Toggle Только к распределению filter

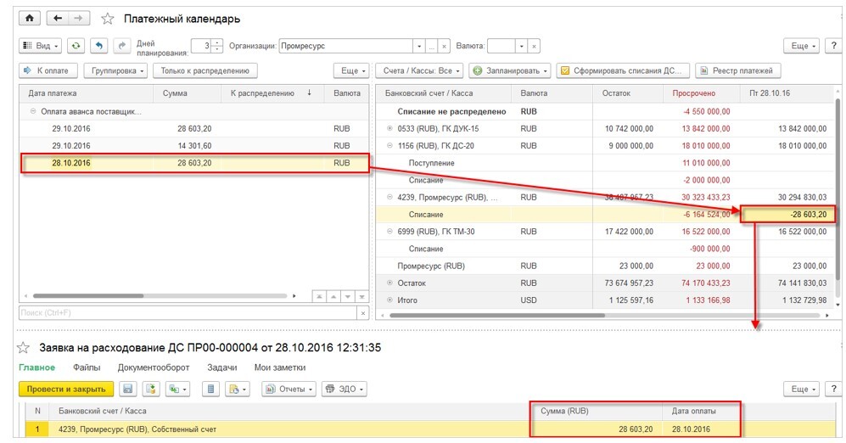tap(205, 70)
